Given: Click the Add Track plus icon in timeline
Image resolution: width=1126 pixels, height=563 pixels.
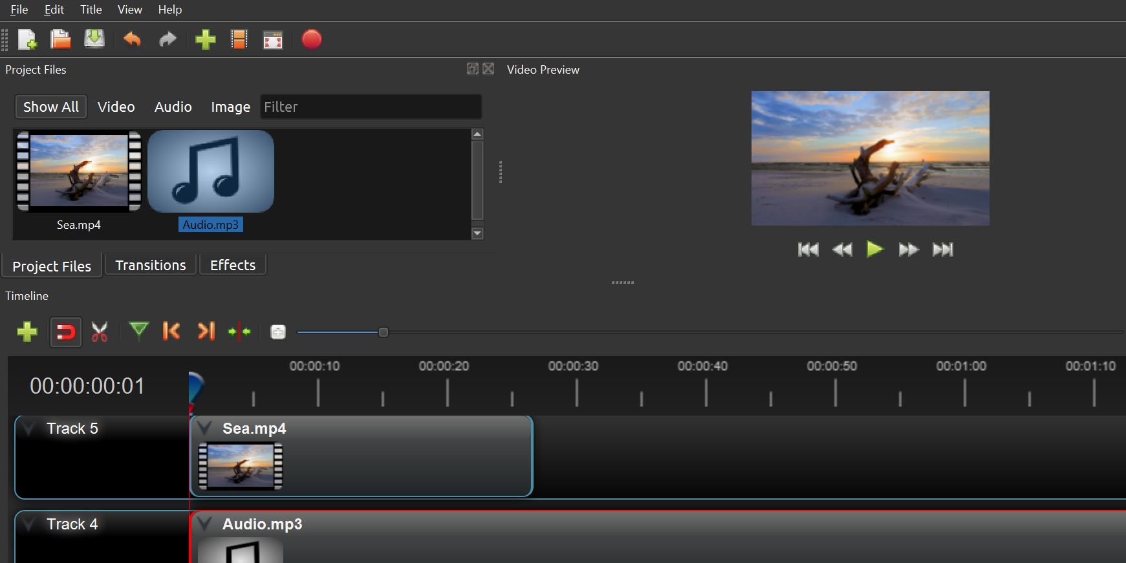Looking at the screenshot, I should [27, 332].
